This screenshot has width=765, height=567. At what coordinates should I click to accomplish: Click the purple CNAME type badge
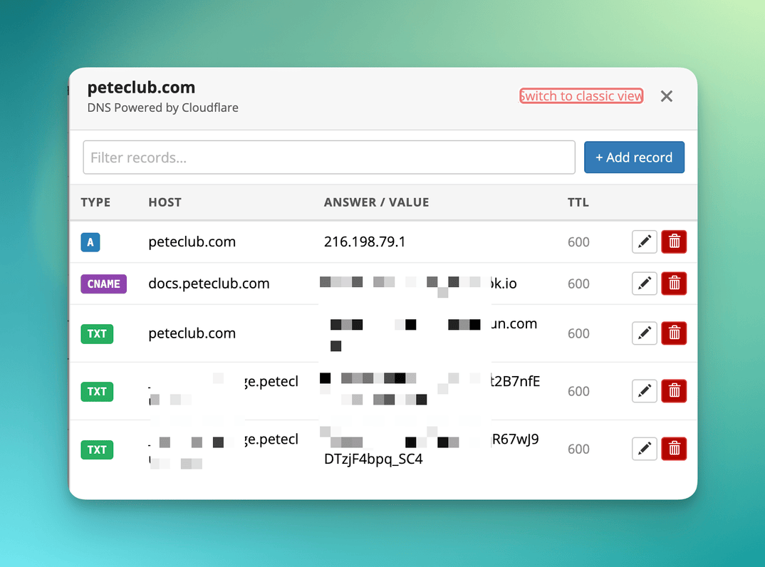pos(103,284)
